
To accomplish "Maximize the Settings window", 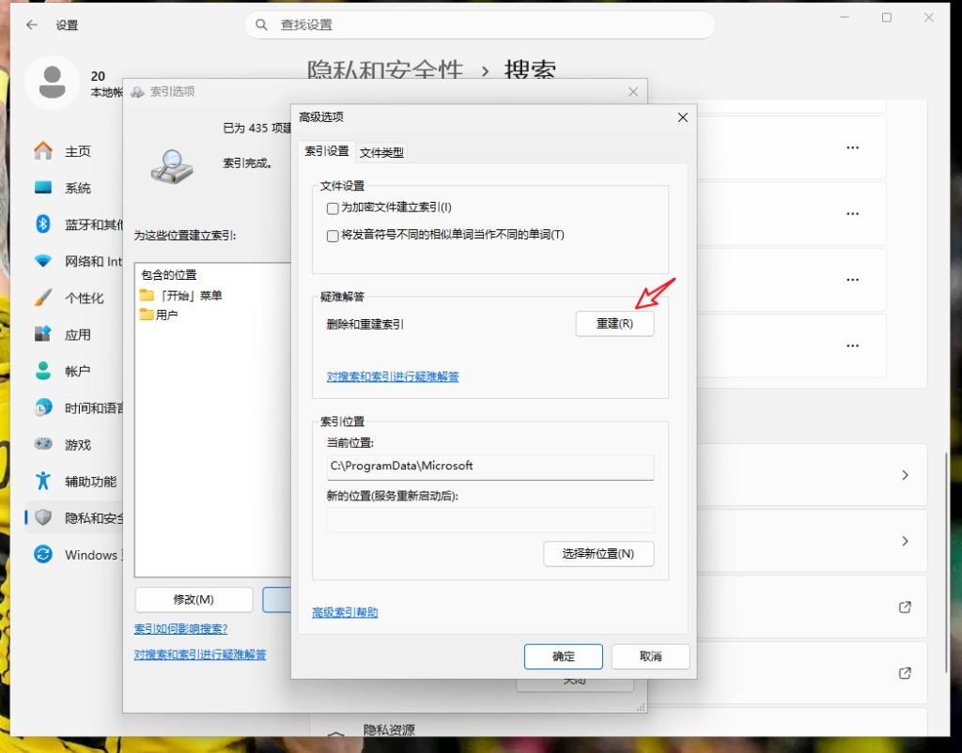I will tap(887, 18).
